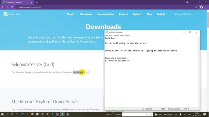Click the microphone tray icon
Viewport: 209px width, 117px height.
pos(180,114)
